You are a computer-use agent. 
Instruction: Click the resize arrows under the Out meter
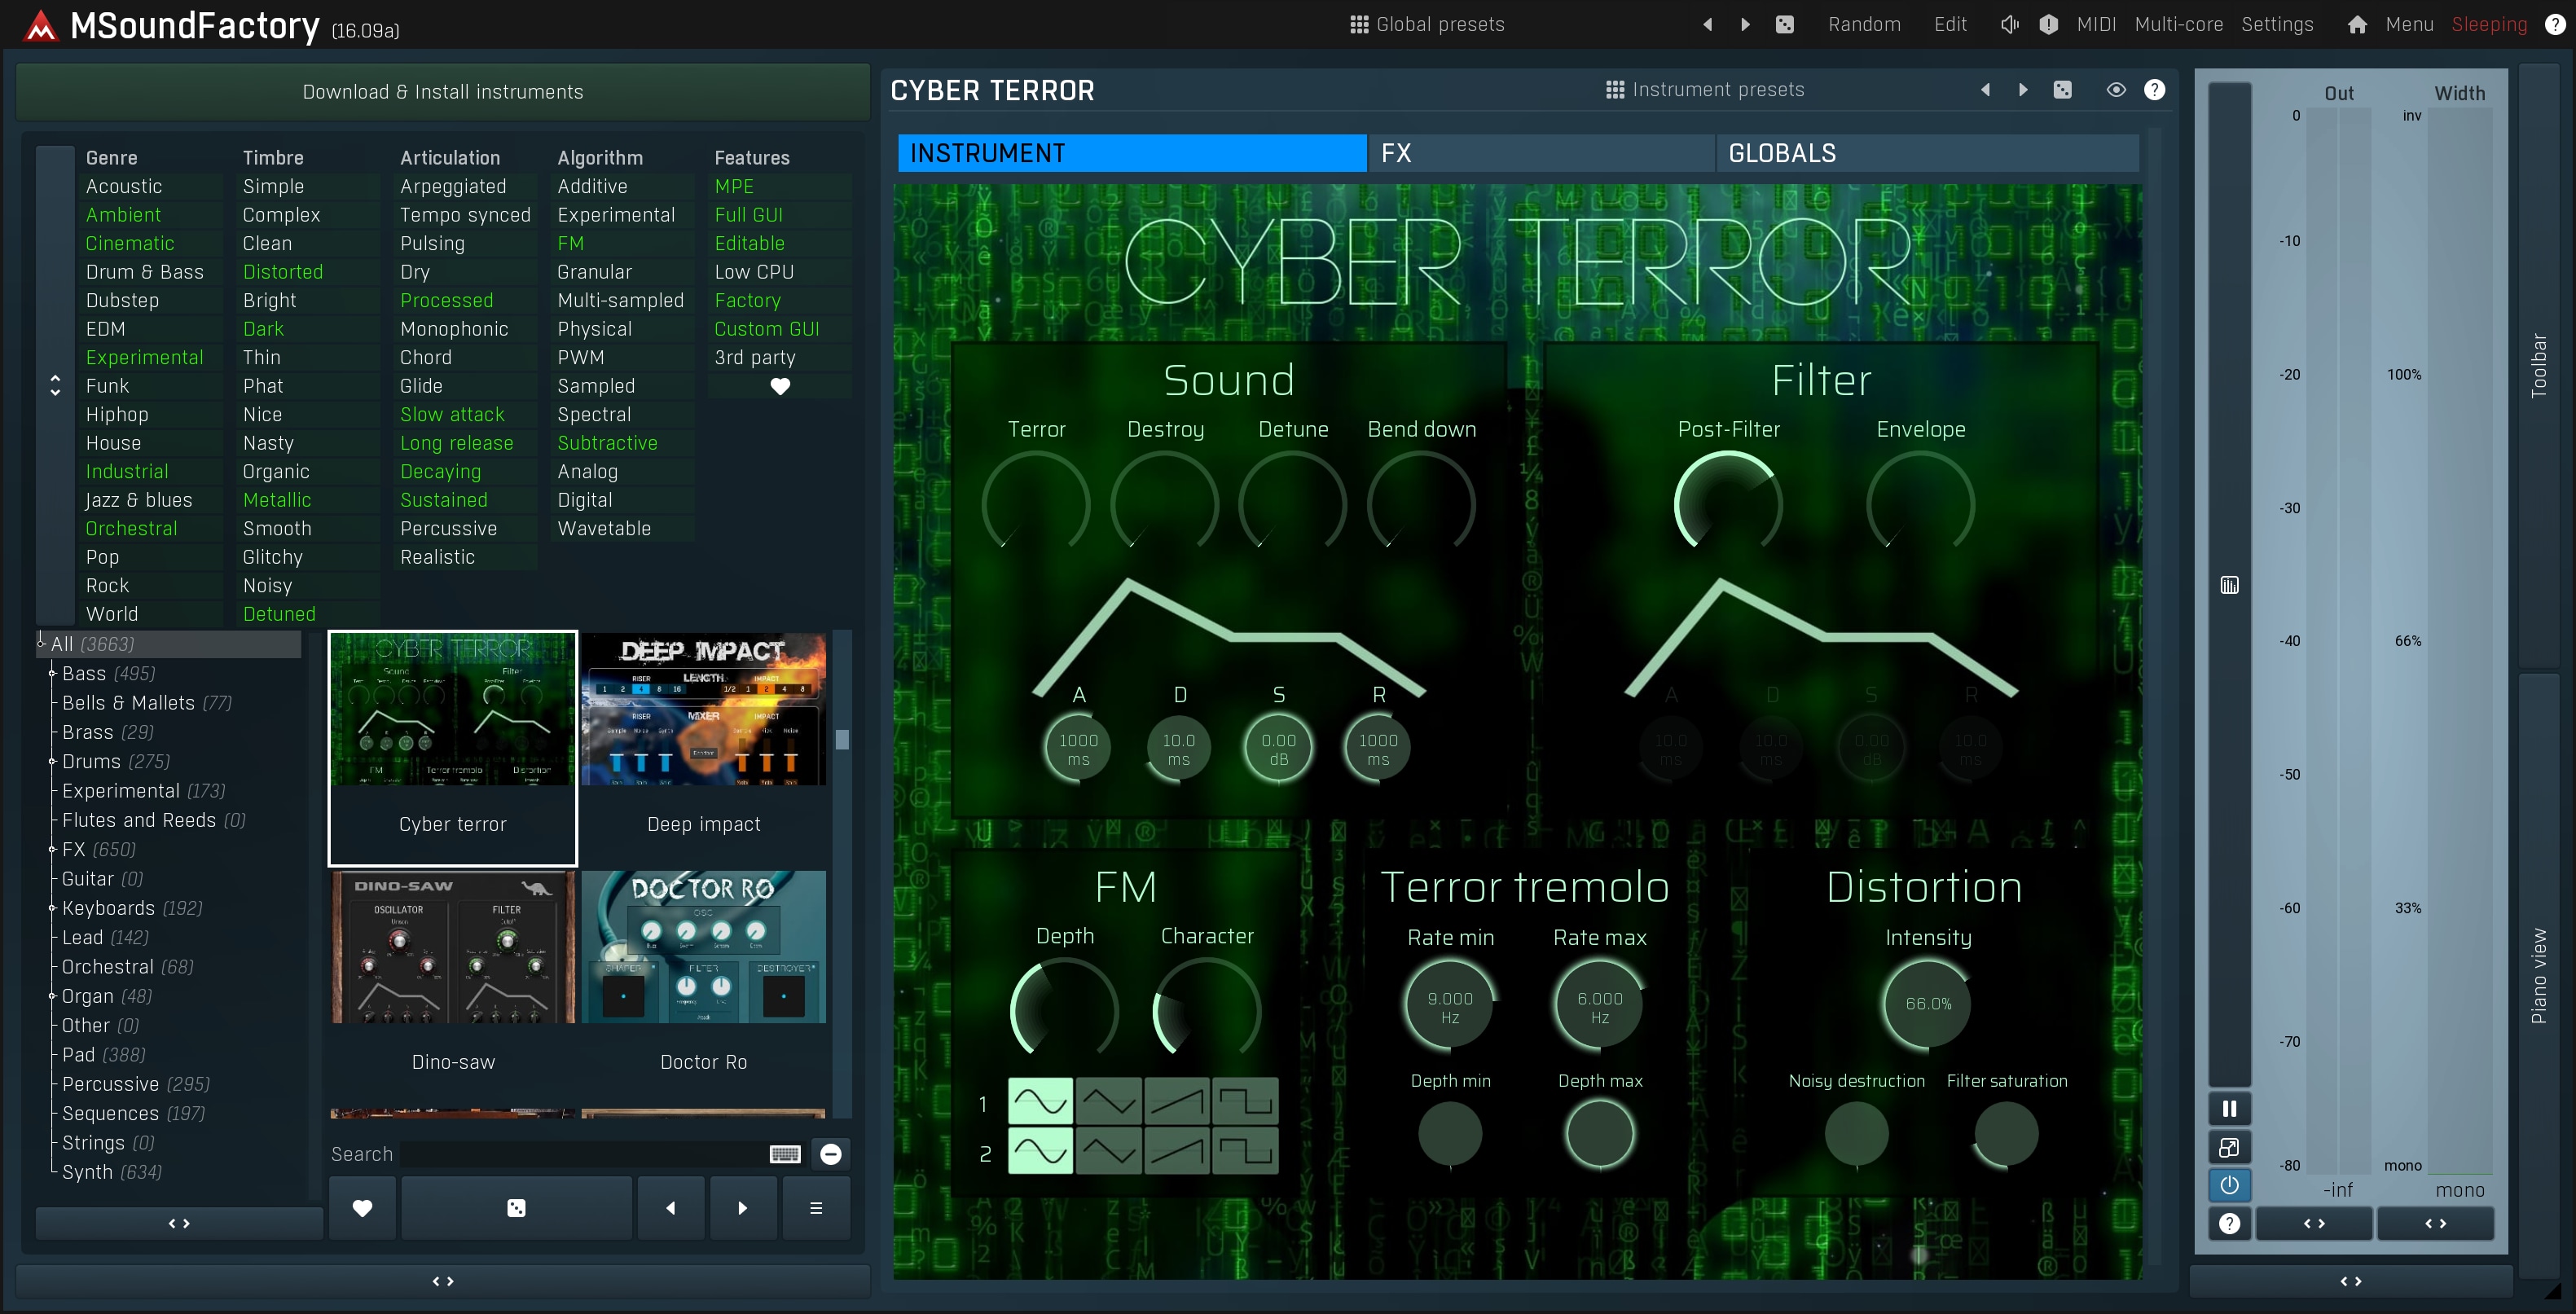pyautogui.click(x=2313, y=1223)
